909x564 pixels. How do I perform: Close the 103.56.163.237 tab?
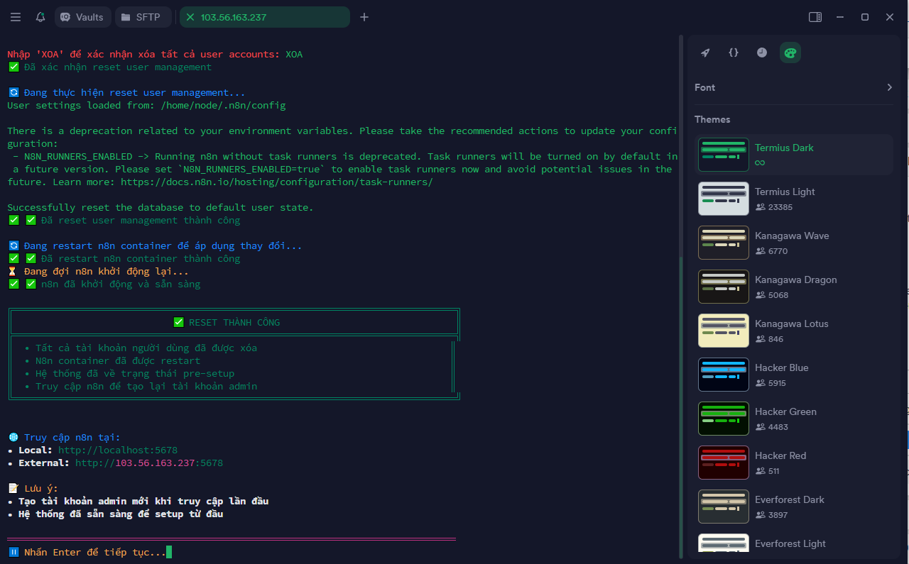[x=190, y=17]
